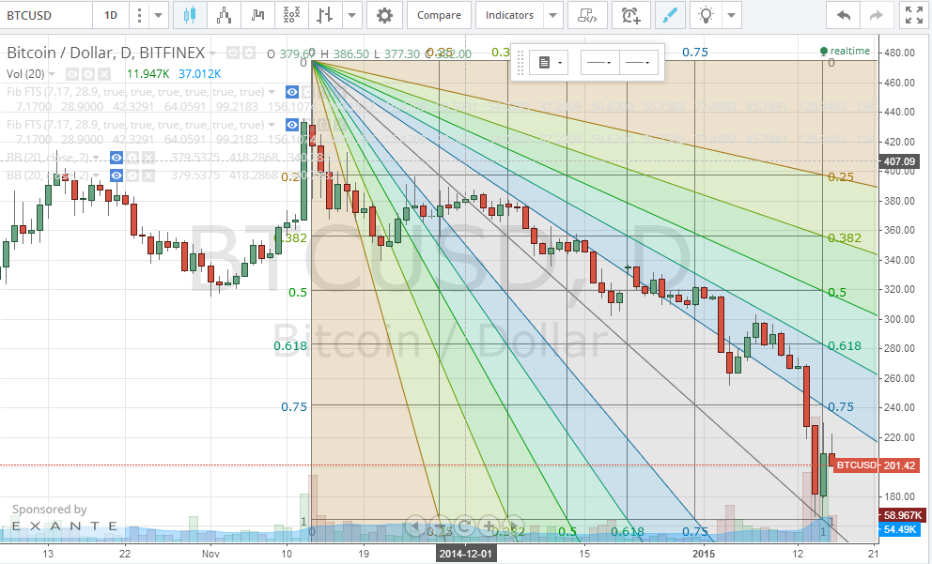Select the 1D interval button
The height and width of the screenshot is (564, 932).
point(111,15)
